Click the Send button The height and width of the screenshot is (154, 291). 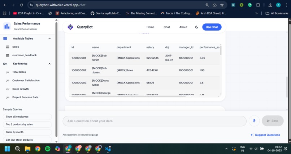coord(273,121)
